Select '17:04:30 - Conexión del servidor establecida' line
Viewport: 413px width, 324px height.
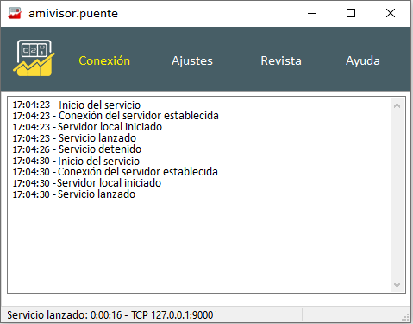point(115,172)
